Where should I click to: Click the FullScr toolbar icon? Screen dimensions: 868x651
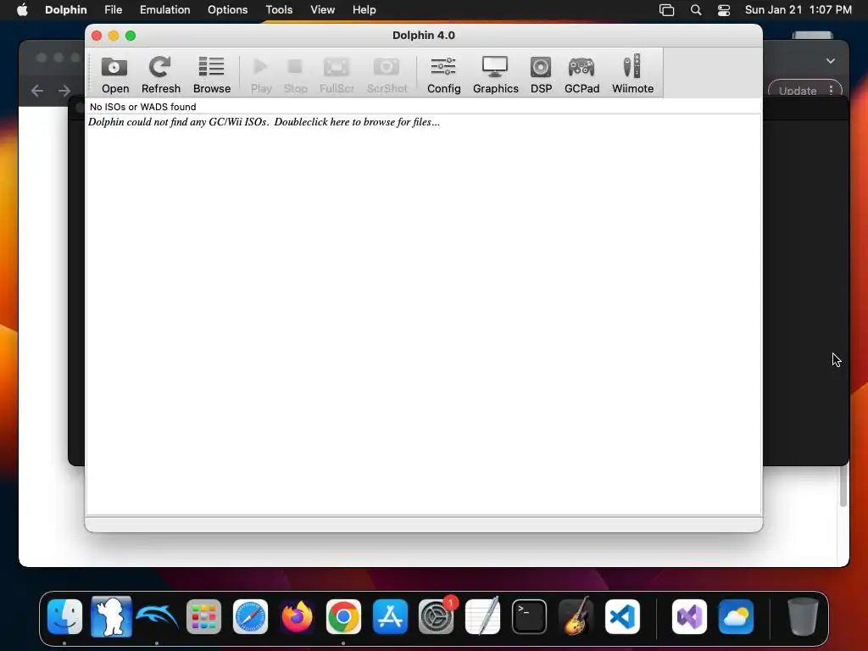[x=337, y=75]
